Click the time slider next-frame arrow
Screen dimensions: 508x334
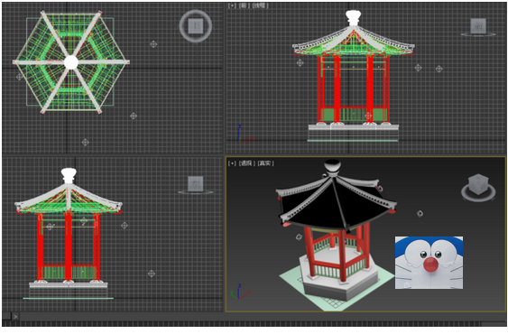(x=15, y=317)
